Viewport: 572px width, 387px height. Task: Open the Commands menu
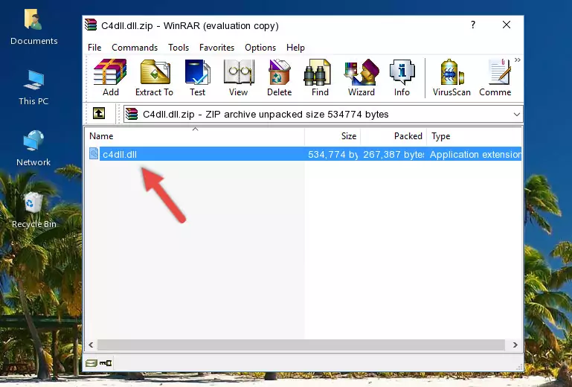pyautogui.click(x=135, y=48)
